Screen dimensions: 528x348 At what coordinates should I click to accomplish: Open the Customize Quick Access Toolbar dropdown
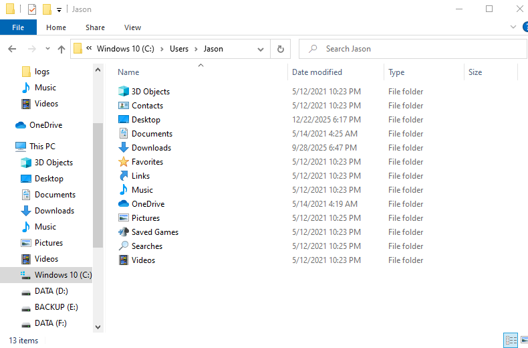coord(59,10)
